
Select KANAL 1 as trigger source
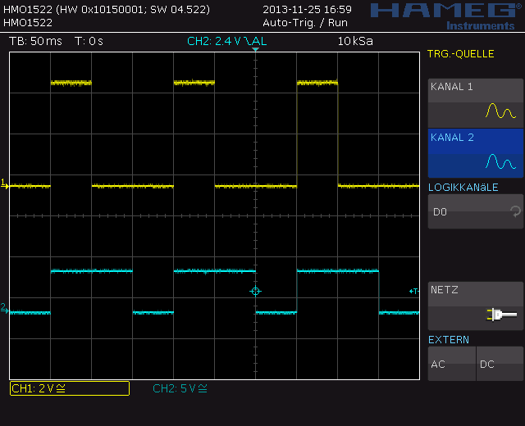coord(476,102)
